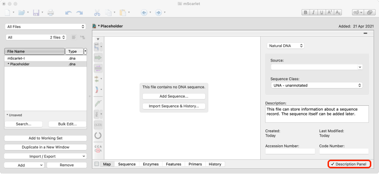Select the mScarlet-I file row

tap(45, 58)
